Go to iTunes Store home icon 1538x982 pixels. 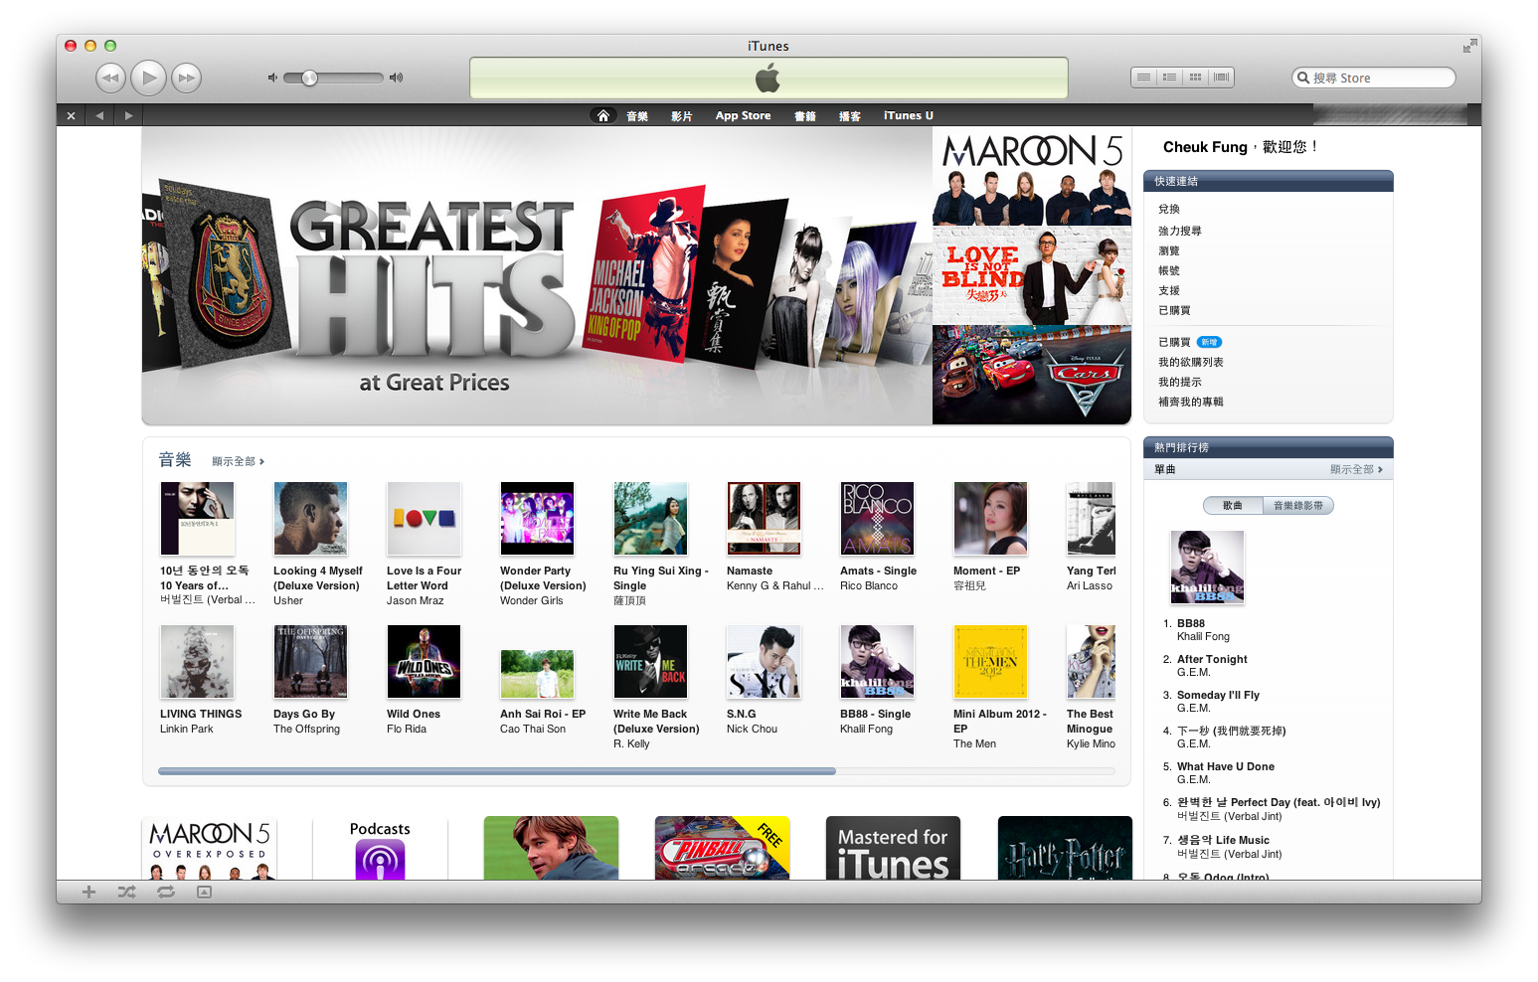point(602,115)
